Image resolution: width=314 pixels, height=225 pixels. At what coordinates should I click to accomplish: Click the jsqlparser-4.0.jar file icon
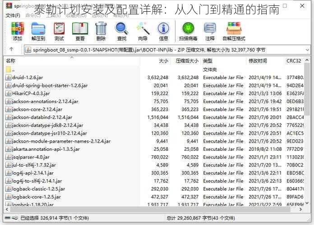point(9,157)
